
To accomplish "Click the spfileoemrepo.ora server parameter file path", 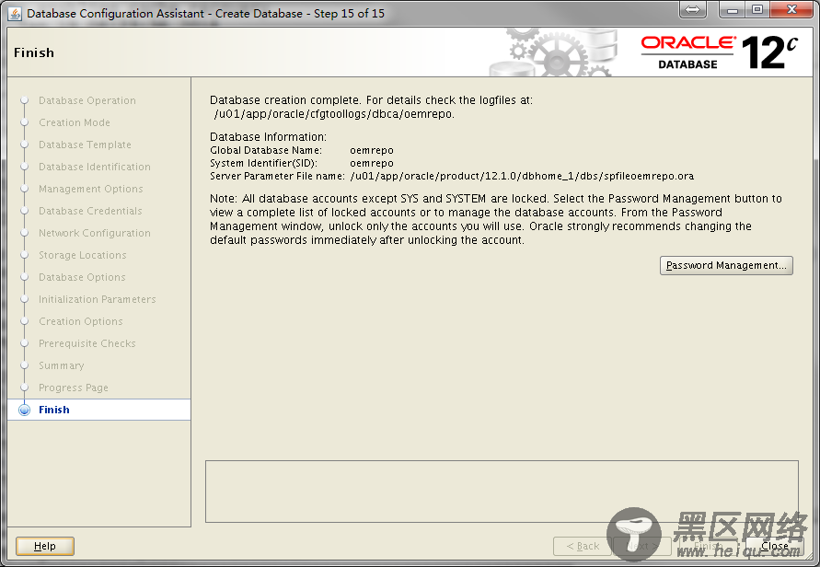I will 522,177.
